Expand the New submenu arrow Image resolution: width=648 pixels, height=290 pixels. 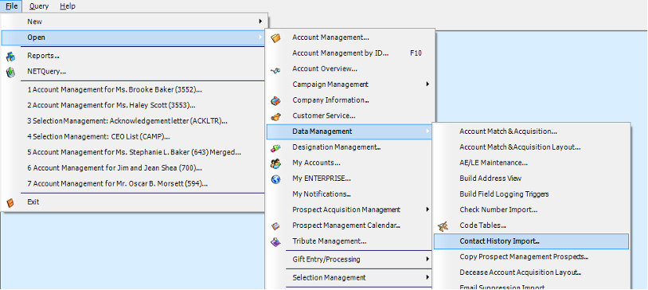click(x=260, y=21)
